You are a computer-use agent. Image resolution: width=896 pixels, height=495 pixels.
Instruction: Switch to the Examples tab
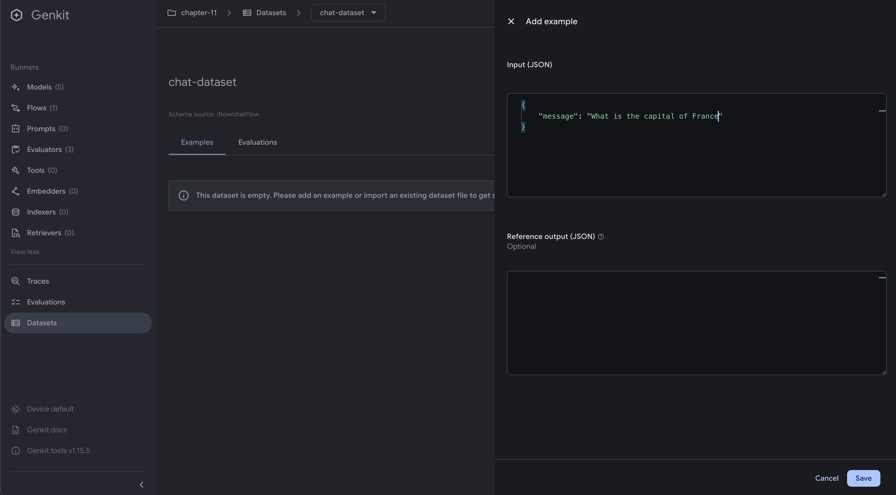(x=197, y=142)
